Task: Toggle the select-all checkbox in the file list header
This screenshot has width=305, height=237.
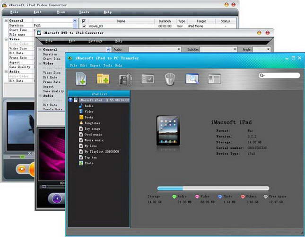Action: click(84, 21)
